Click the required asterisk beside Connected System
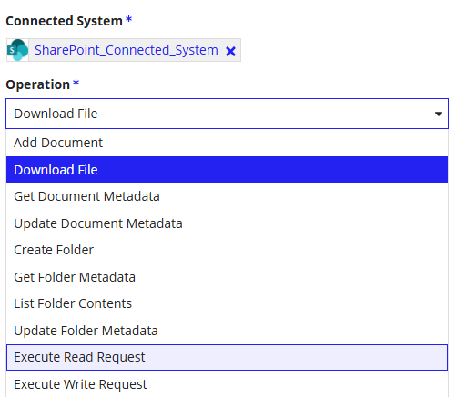 click(129, 20)
